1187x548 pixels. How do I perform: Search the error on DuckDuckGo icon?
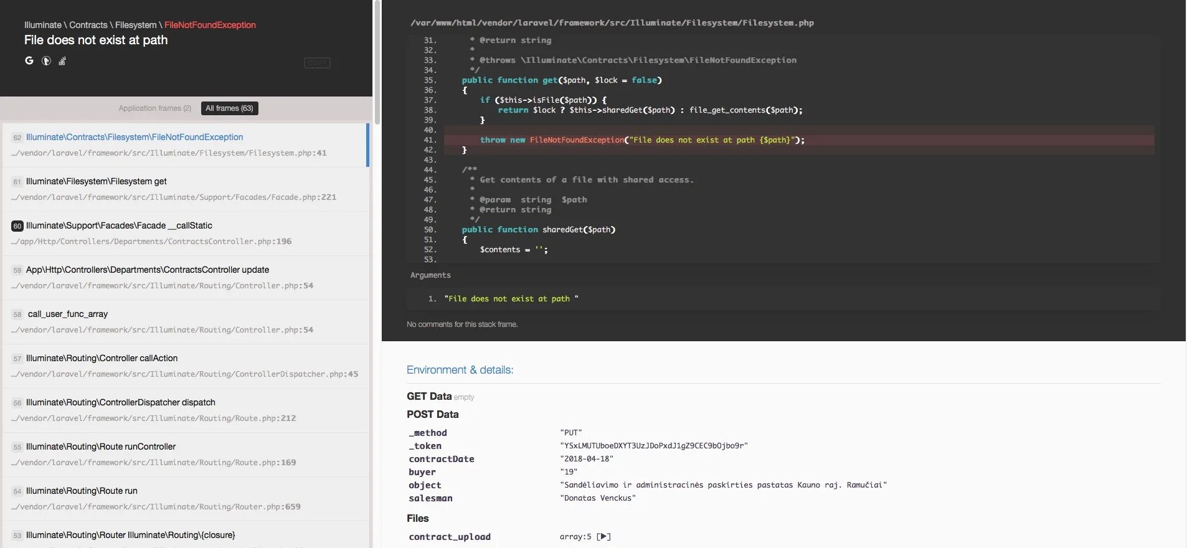point(46,60)
